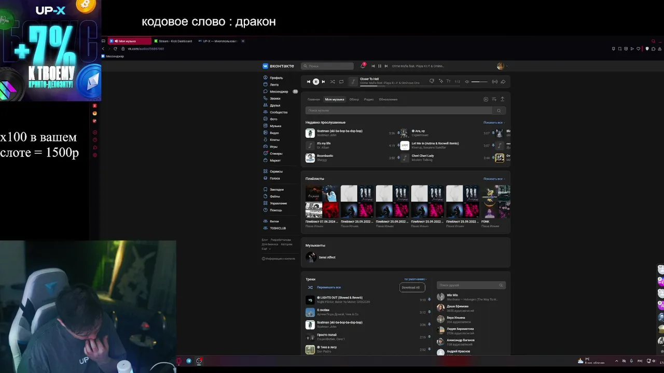Show all recently played via Показать все
The image size is (664, 373).
[x=494, y=123]
